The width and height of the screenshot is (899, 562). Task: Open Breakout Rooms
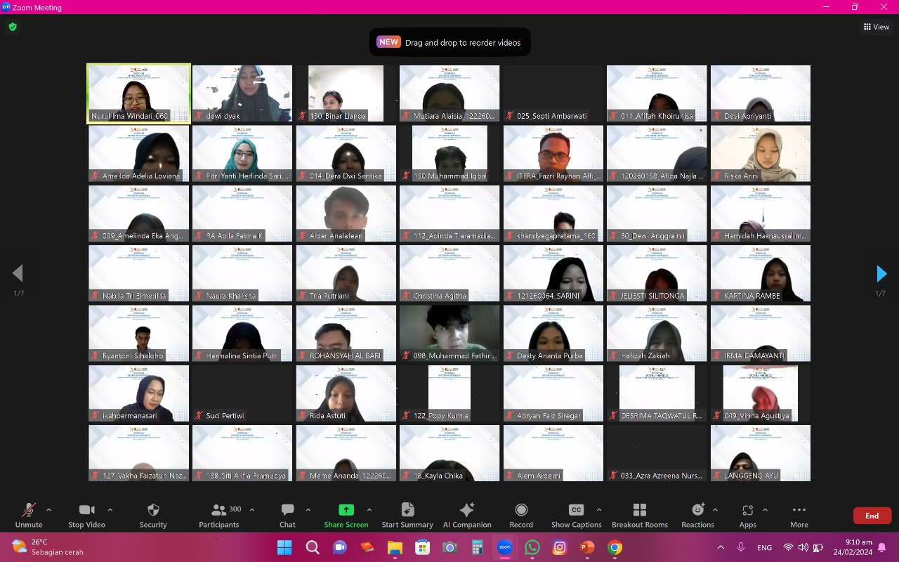[639, 510]
